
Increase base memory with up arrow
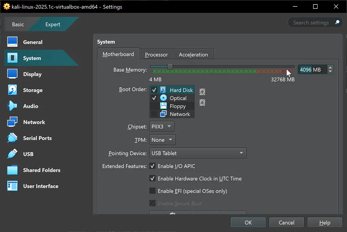click(330, 68)
